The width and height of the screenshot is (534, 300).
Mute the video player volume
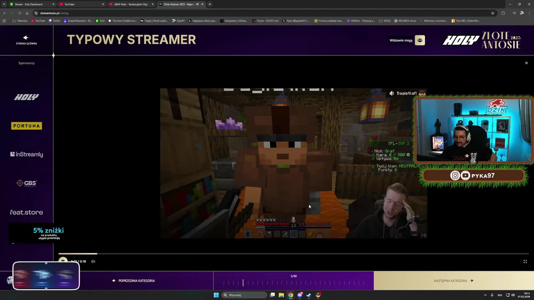[x=93, y=262]
